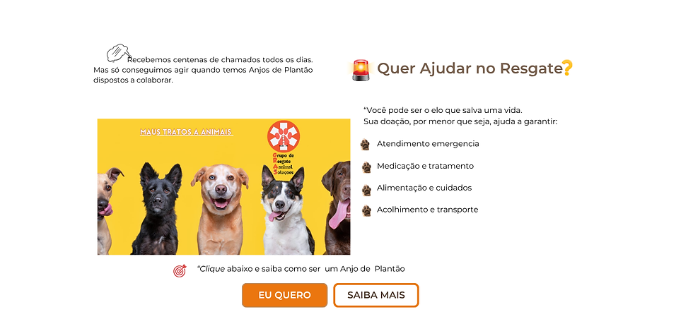Screen dimensions: 693x319
Task: Click paw icon beside Alimentação e cuidados
Action: pyautogui.click(x=366, y=190)
